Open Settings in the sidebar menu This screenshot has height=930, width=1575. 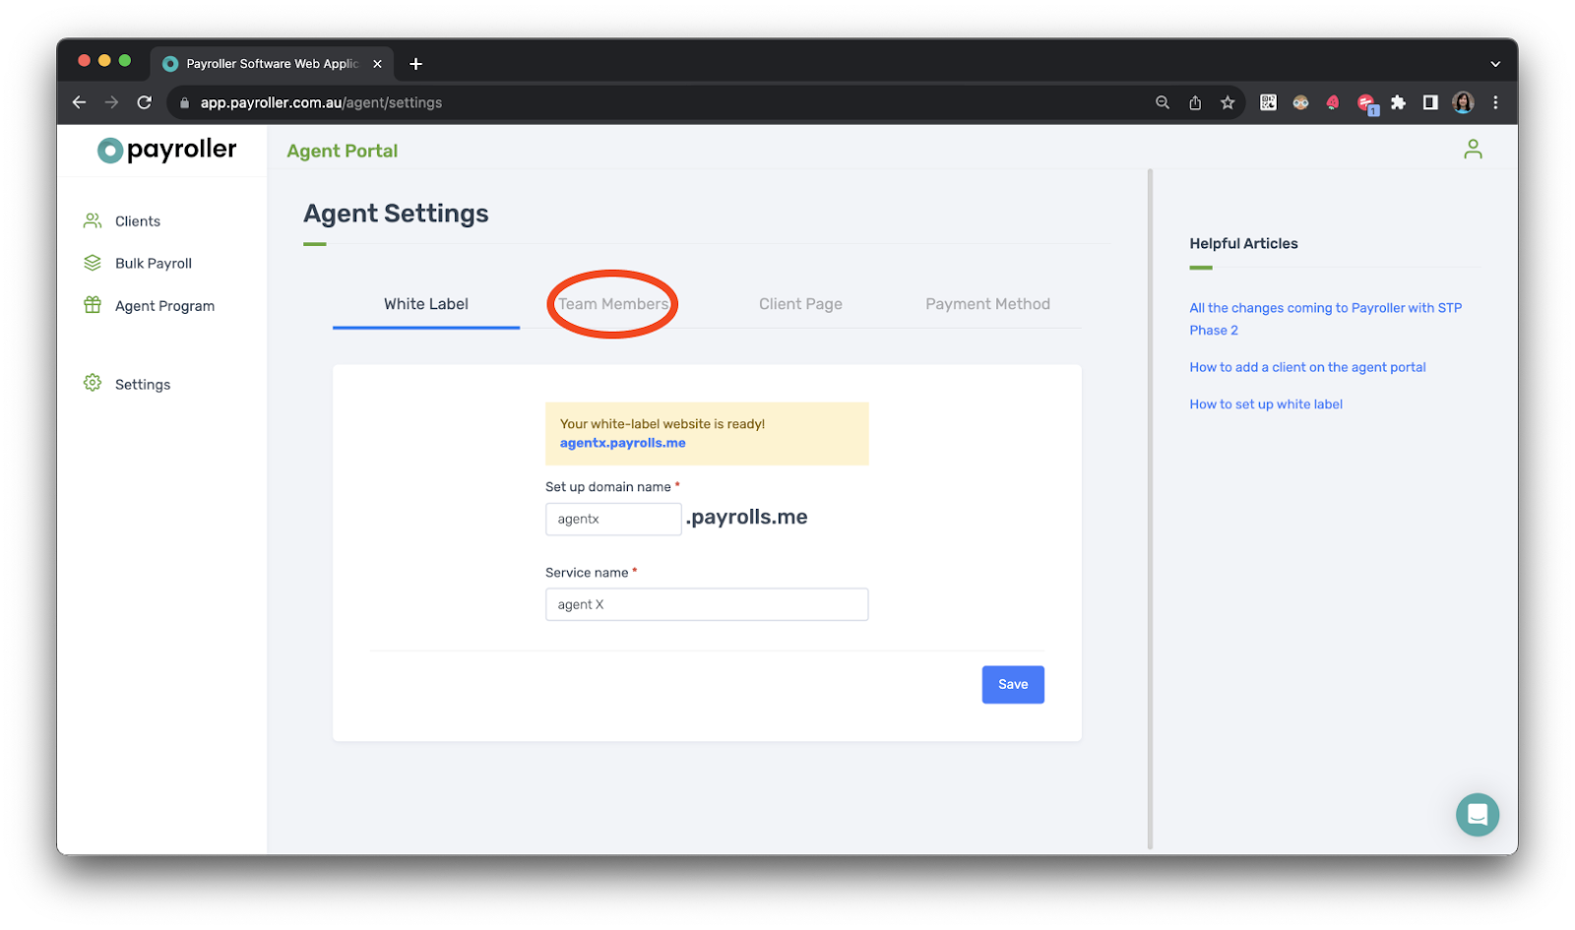pos(143,385)
